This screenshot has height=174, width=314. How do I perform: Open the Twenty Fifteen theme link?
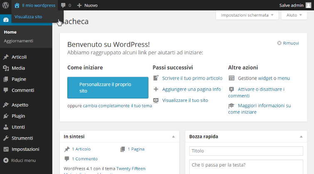(131, 169)
